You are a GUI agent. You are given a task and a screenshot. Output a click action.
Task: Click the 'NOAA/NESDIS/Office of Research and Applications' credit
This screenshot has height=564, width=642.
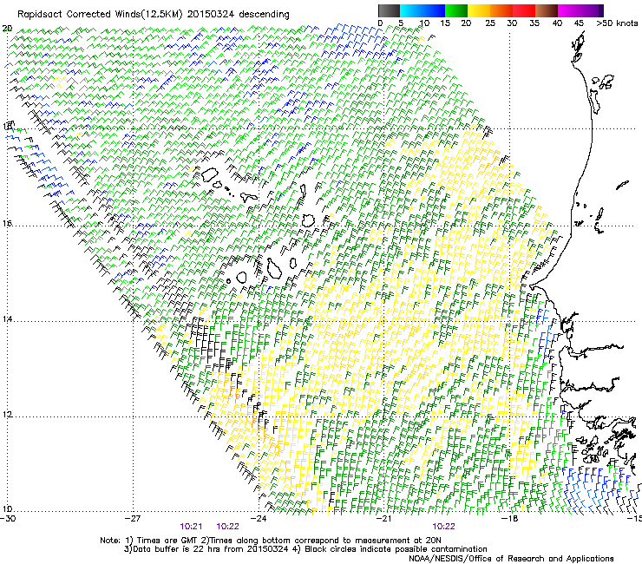[x=511, y=559]
